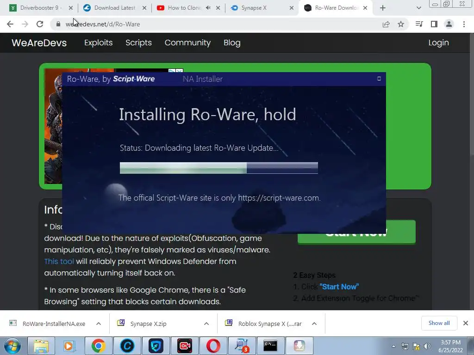Click the blue "Start Now" text link
Image resolution: width=474 pixels, height=355 pixels.
[339, 287]
